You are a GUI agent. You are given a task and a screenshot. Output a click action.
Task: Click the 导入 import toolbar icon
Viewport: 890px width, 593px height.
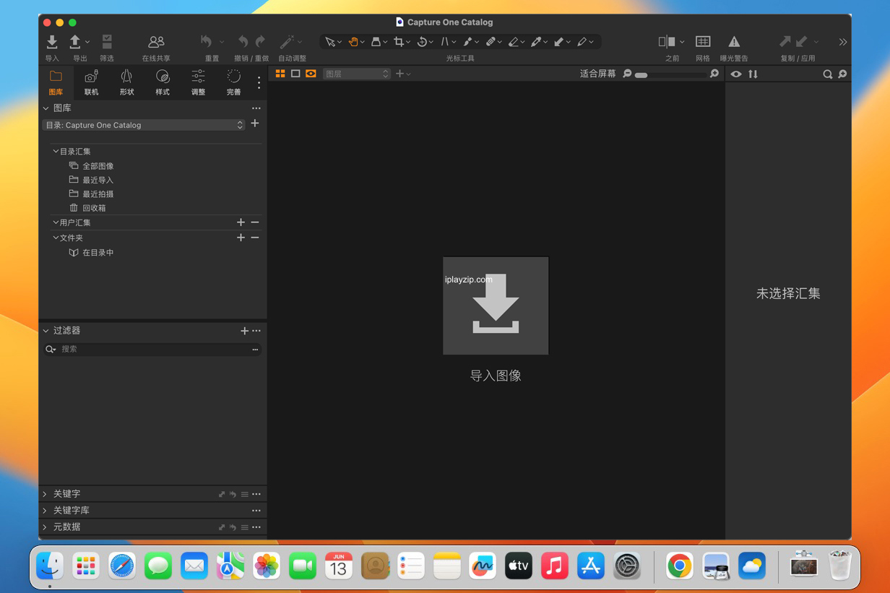52,42
